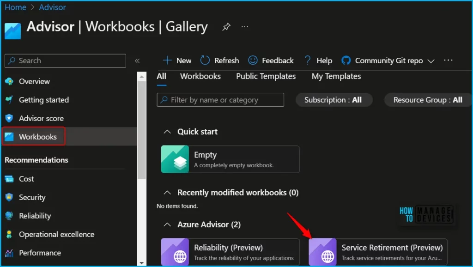
Task: Click the Help button label
Action: coord(324,61)
